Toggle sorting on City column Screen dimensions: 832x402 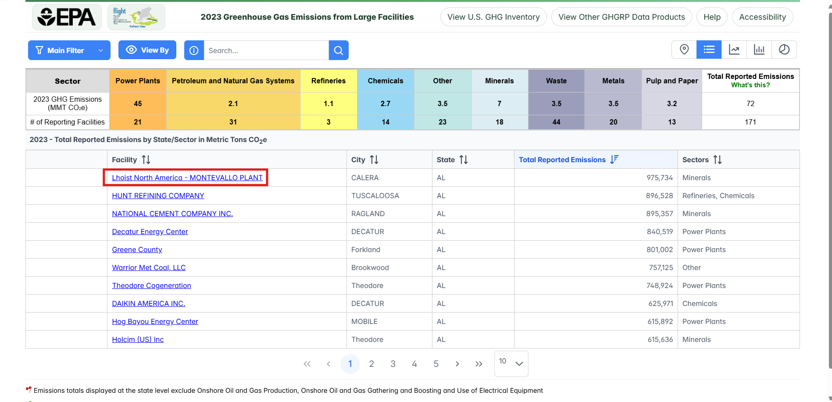point(374,160)
